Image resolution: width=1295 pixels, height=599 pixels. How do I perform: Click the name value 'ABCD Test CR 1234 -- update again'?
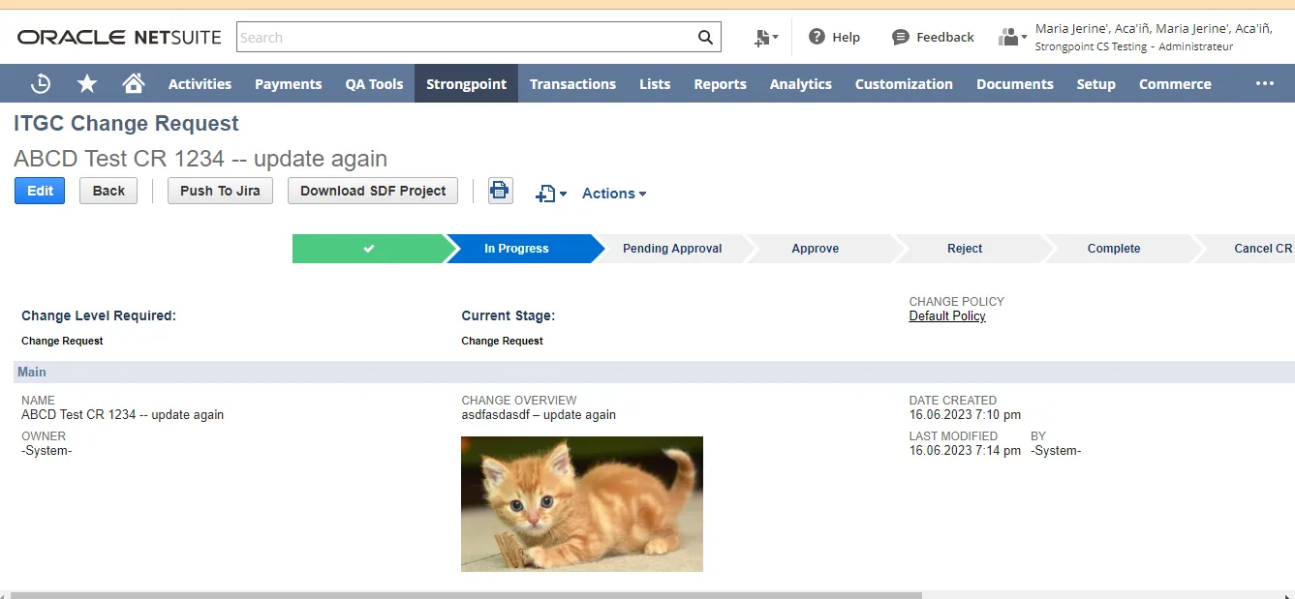[x=122, y=415]
